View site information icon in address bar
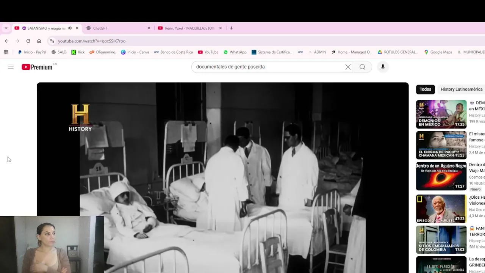485x273 pixels. tap(52, 41)
